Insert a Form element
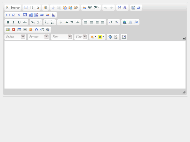Image resolution: width=190 pixels, height=142 pixels. [8, 15]
